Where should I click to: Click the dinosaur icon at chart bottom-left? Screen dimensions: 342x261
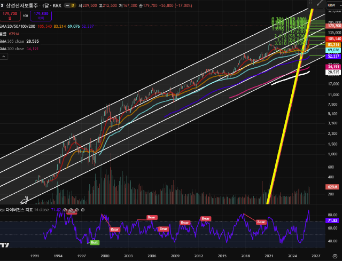click(x=25, y=200)
